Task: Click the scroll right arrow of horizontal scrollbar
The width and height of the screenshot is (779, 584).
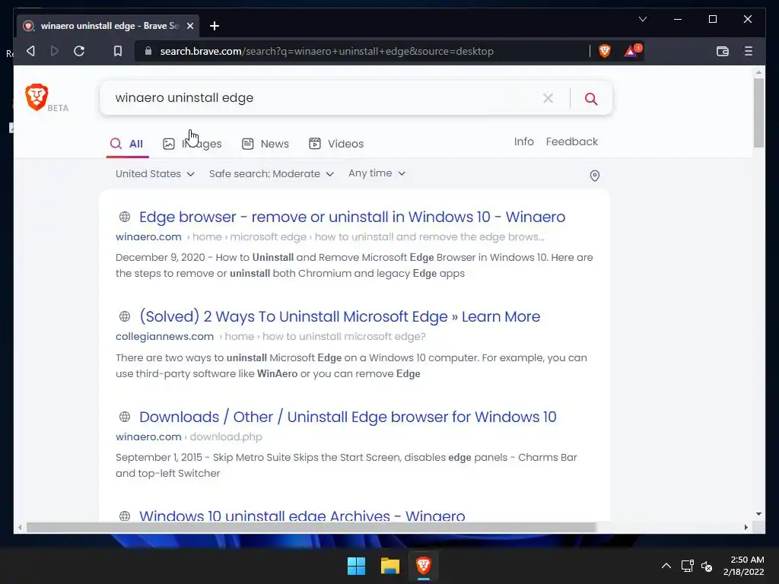Action: [x=746, y=528]
